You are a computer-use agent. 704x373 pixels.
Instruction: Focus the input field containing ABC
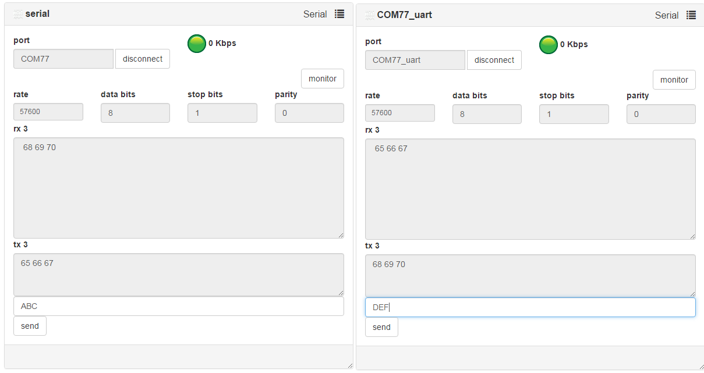[179, 306]
